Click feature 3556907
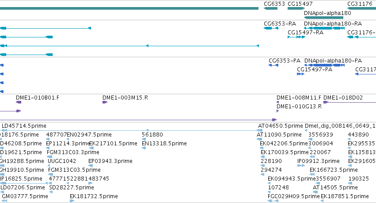This screenshot has height=203, width=376. 328,179
